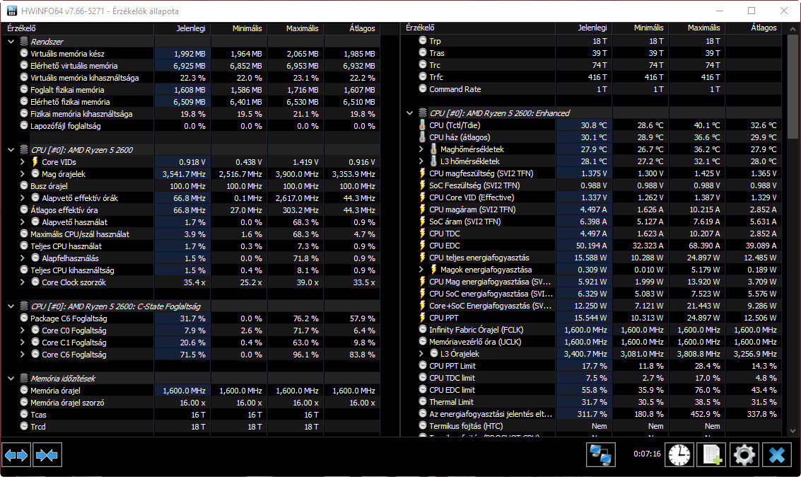Select the CPU teljes energiafogyasztás row
Viewport: 801px width, 477px height.
click(x=591, y=258)
